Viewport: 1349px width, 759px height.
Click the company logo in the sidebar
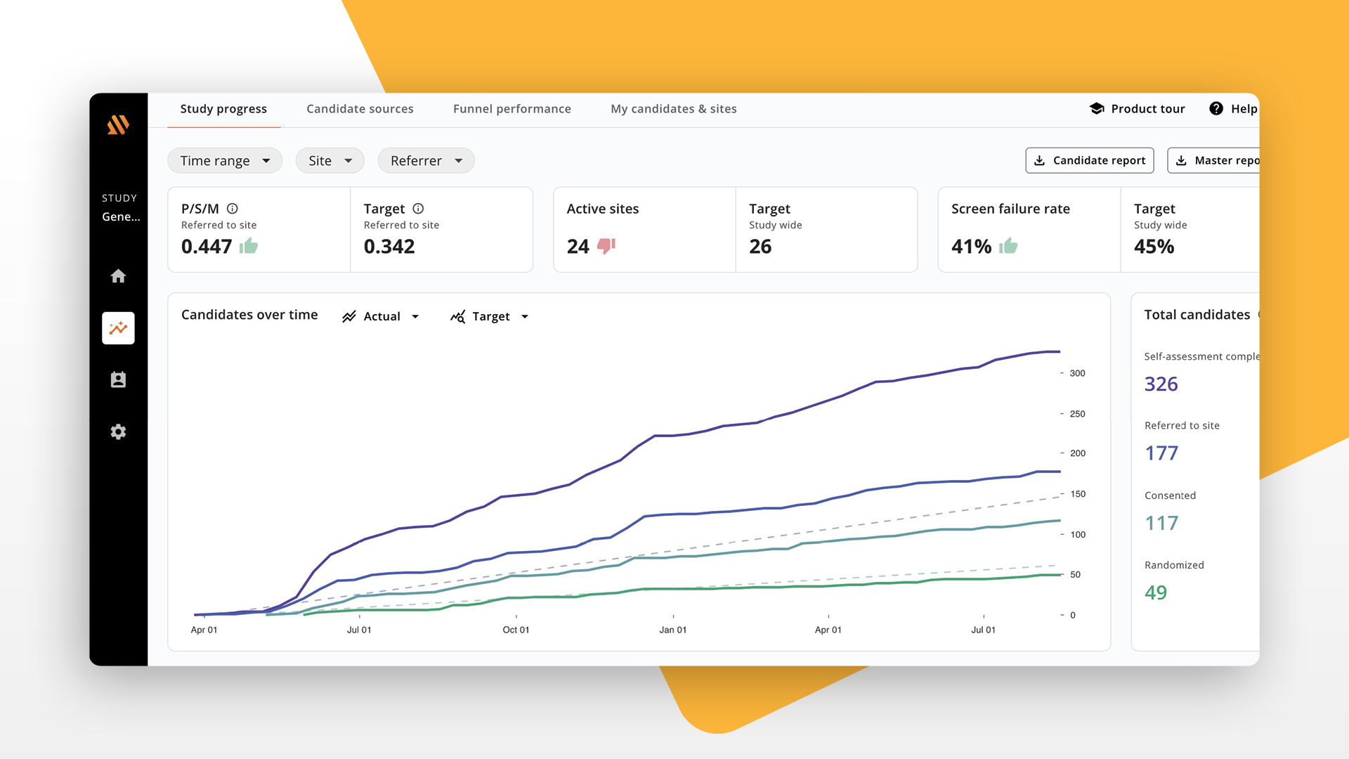118,126
